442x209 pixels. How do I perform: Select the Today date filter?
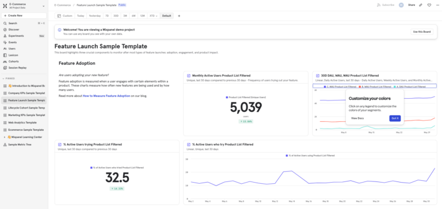tap(81, 16)
